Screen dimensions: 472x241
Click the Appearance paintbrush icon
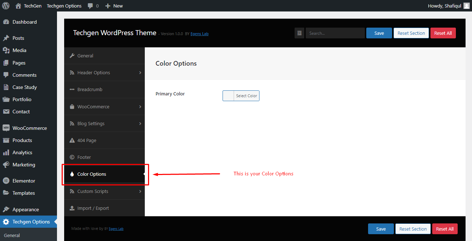(x=6, y=209)
